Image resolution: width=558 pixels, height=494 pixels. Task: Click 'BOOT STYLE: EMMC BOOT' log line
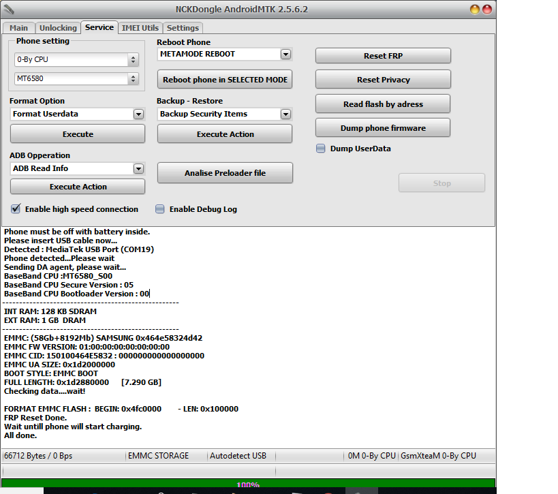[x=51, y=373]
